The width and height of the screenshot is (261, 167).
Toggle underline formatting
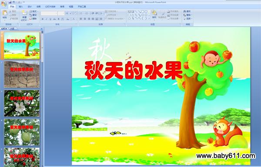point(50,19)
